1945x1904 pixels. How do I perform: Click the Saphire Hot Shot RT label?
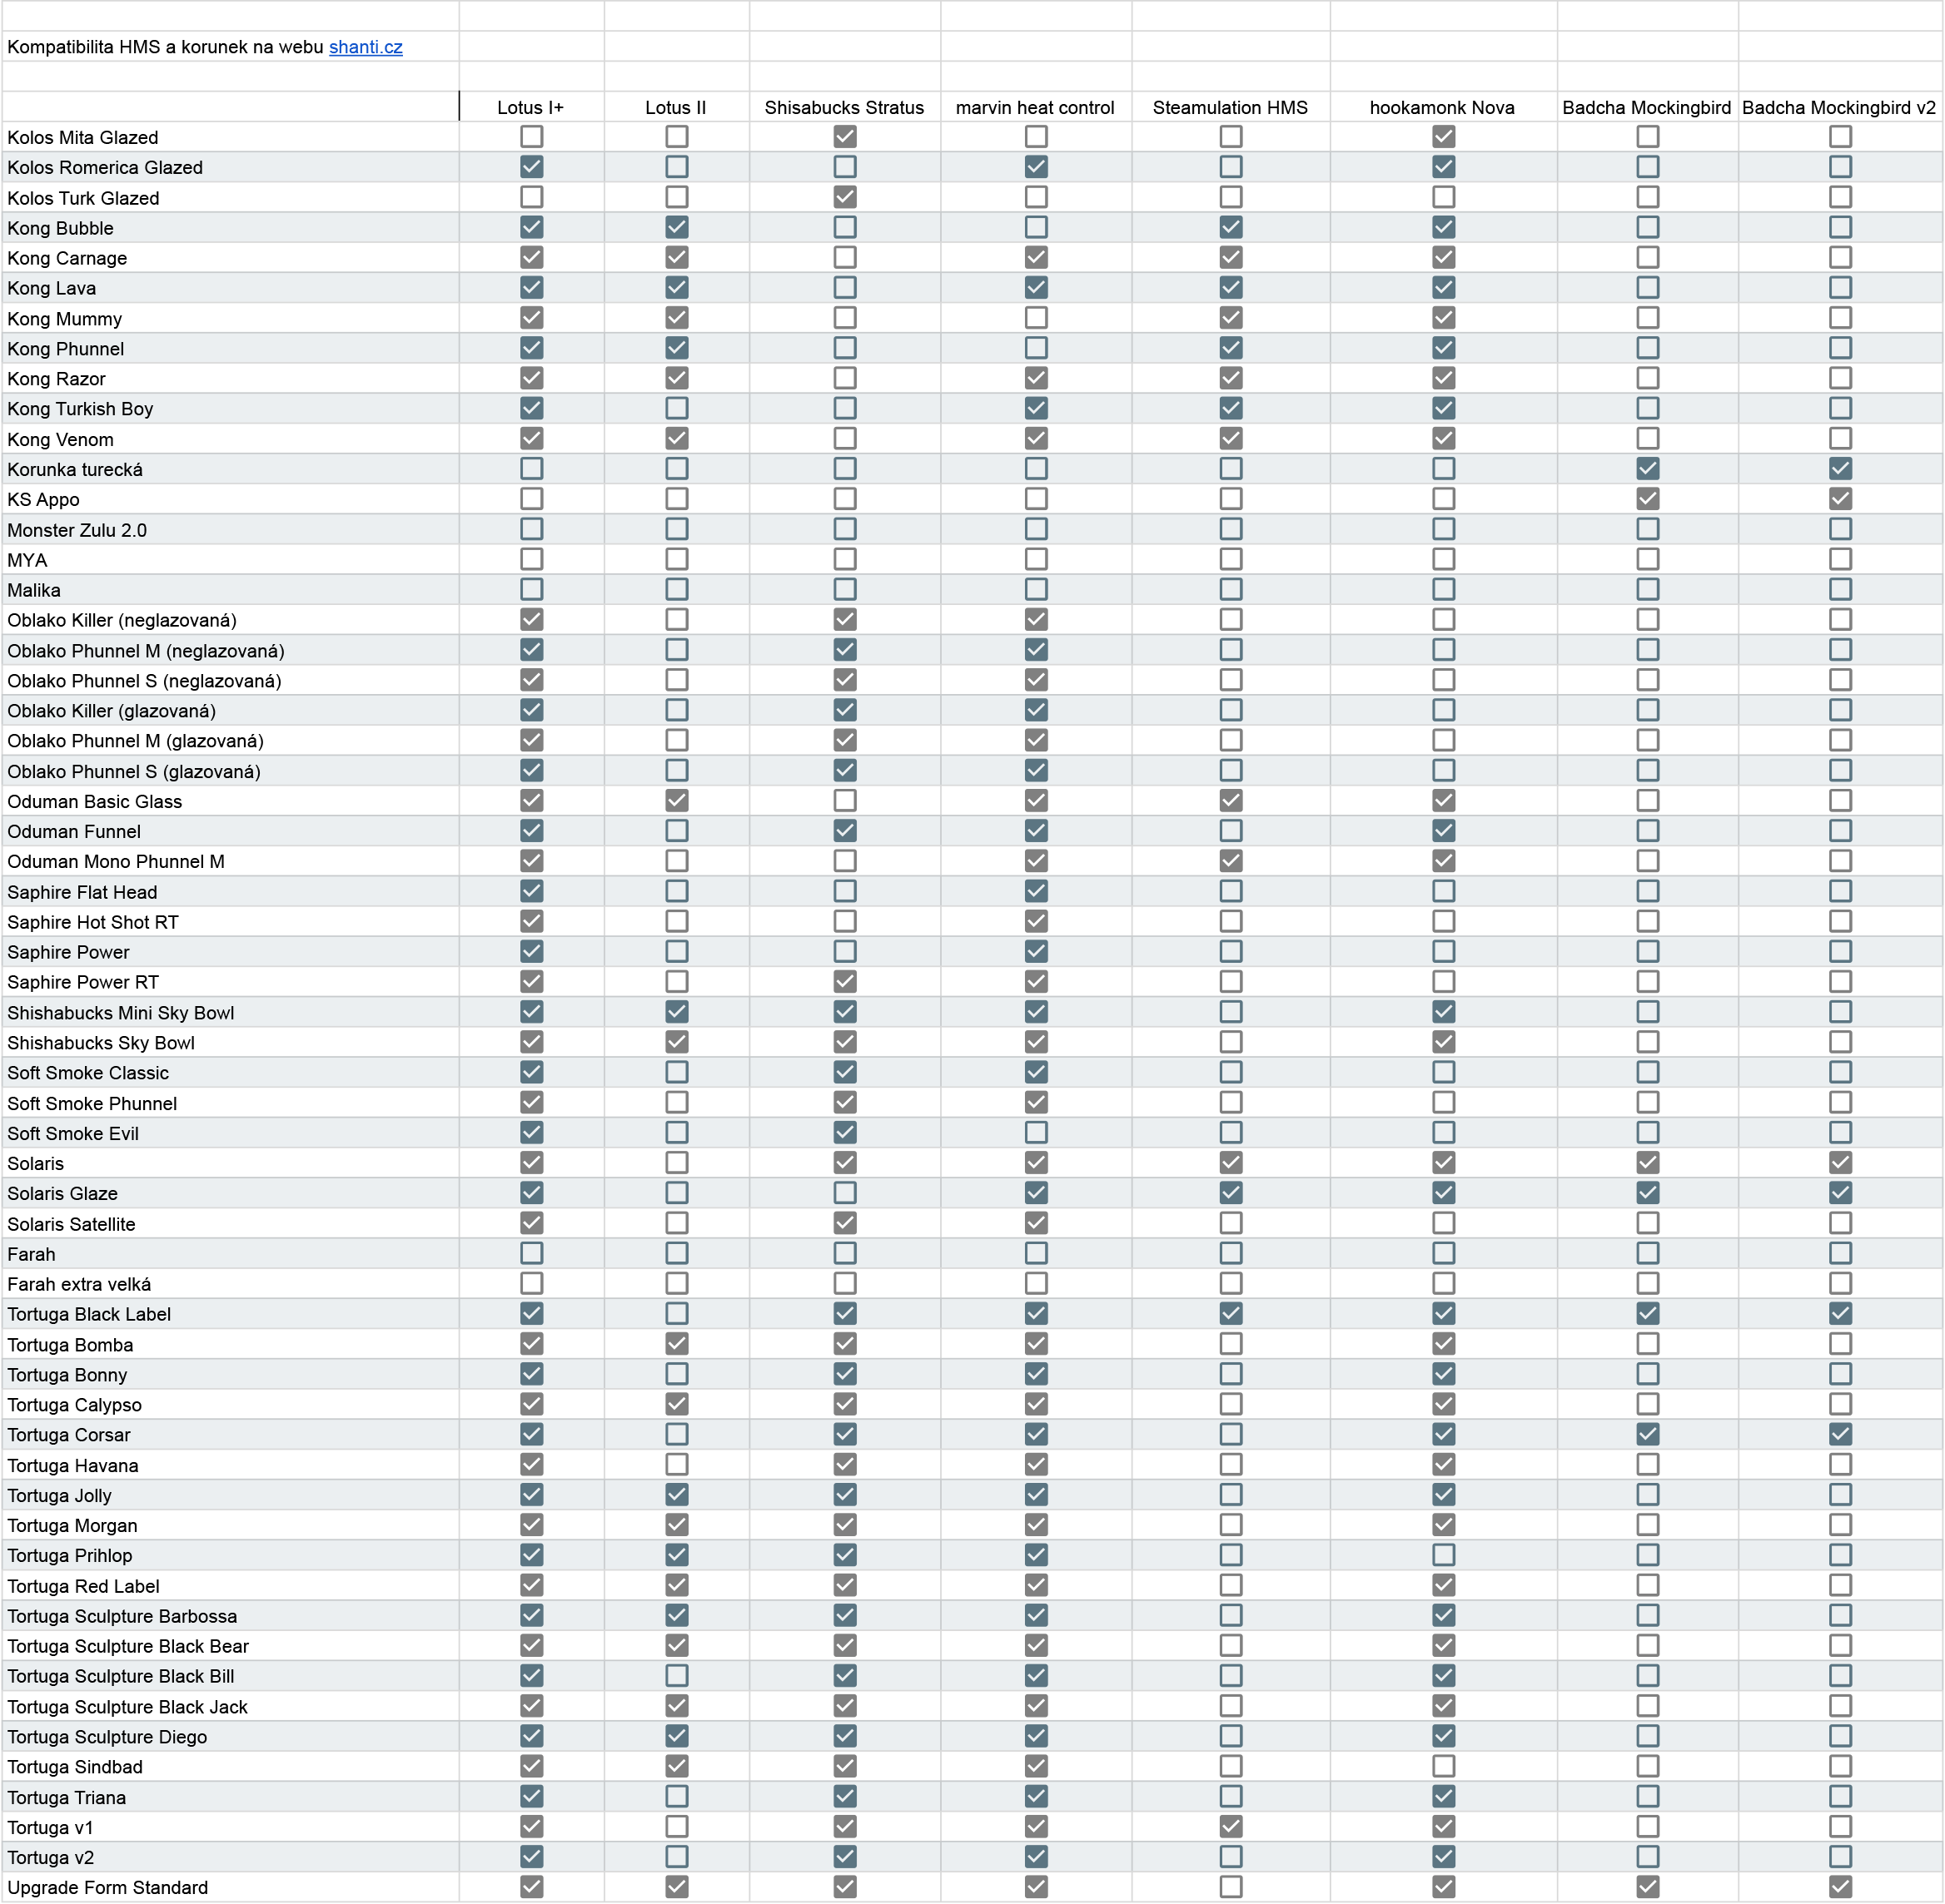point(93,922)
